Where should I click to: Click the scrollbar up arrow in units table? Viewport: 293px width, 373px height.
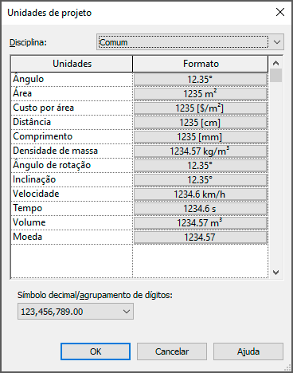point(276,63)
